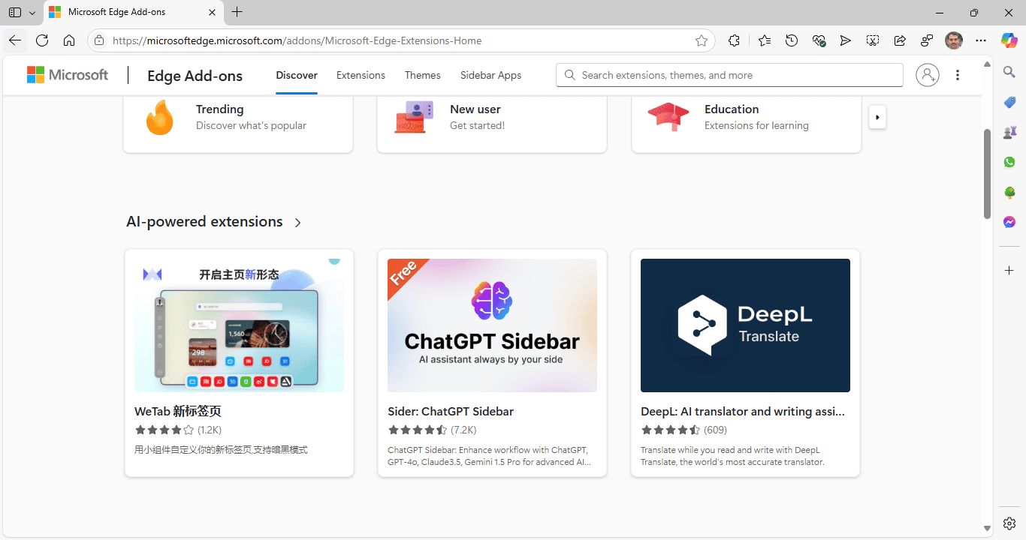Open Messenger in the sidebar

click(1009, 222)
